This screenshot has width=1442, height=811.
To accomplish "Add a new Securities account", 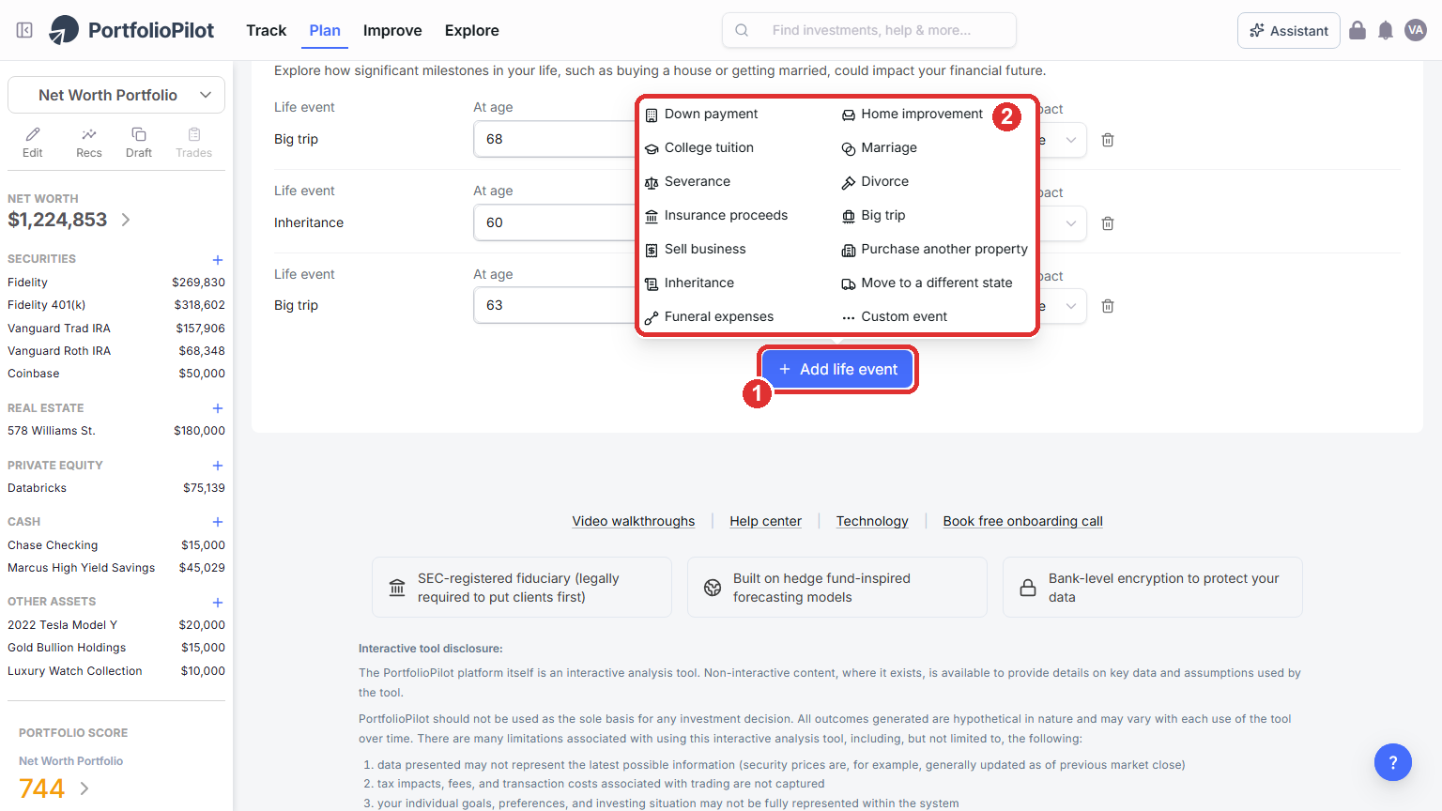I will [x=218, y=260].
